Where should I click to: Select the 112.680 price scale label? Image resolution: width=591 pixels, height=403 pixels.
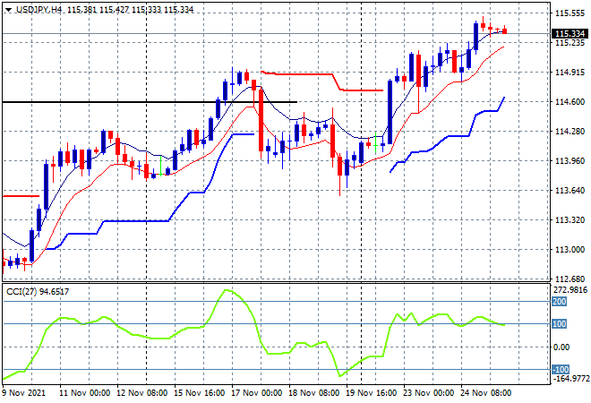coord(570,279)
